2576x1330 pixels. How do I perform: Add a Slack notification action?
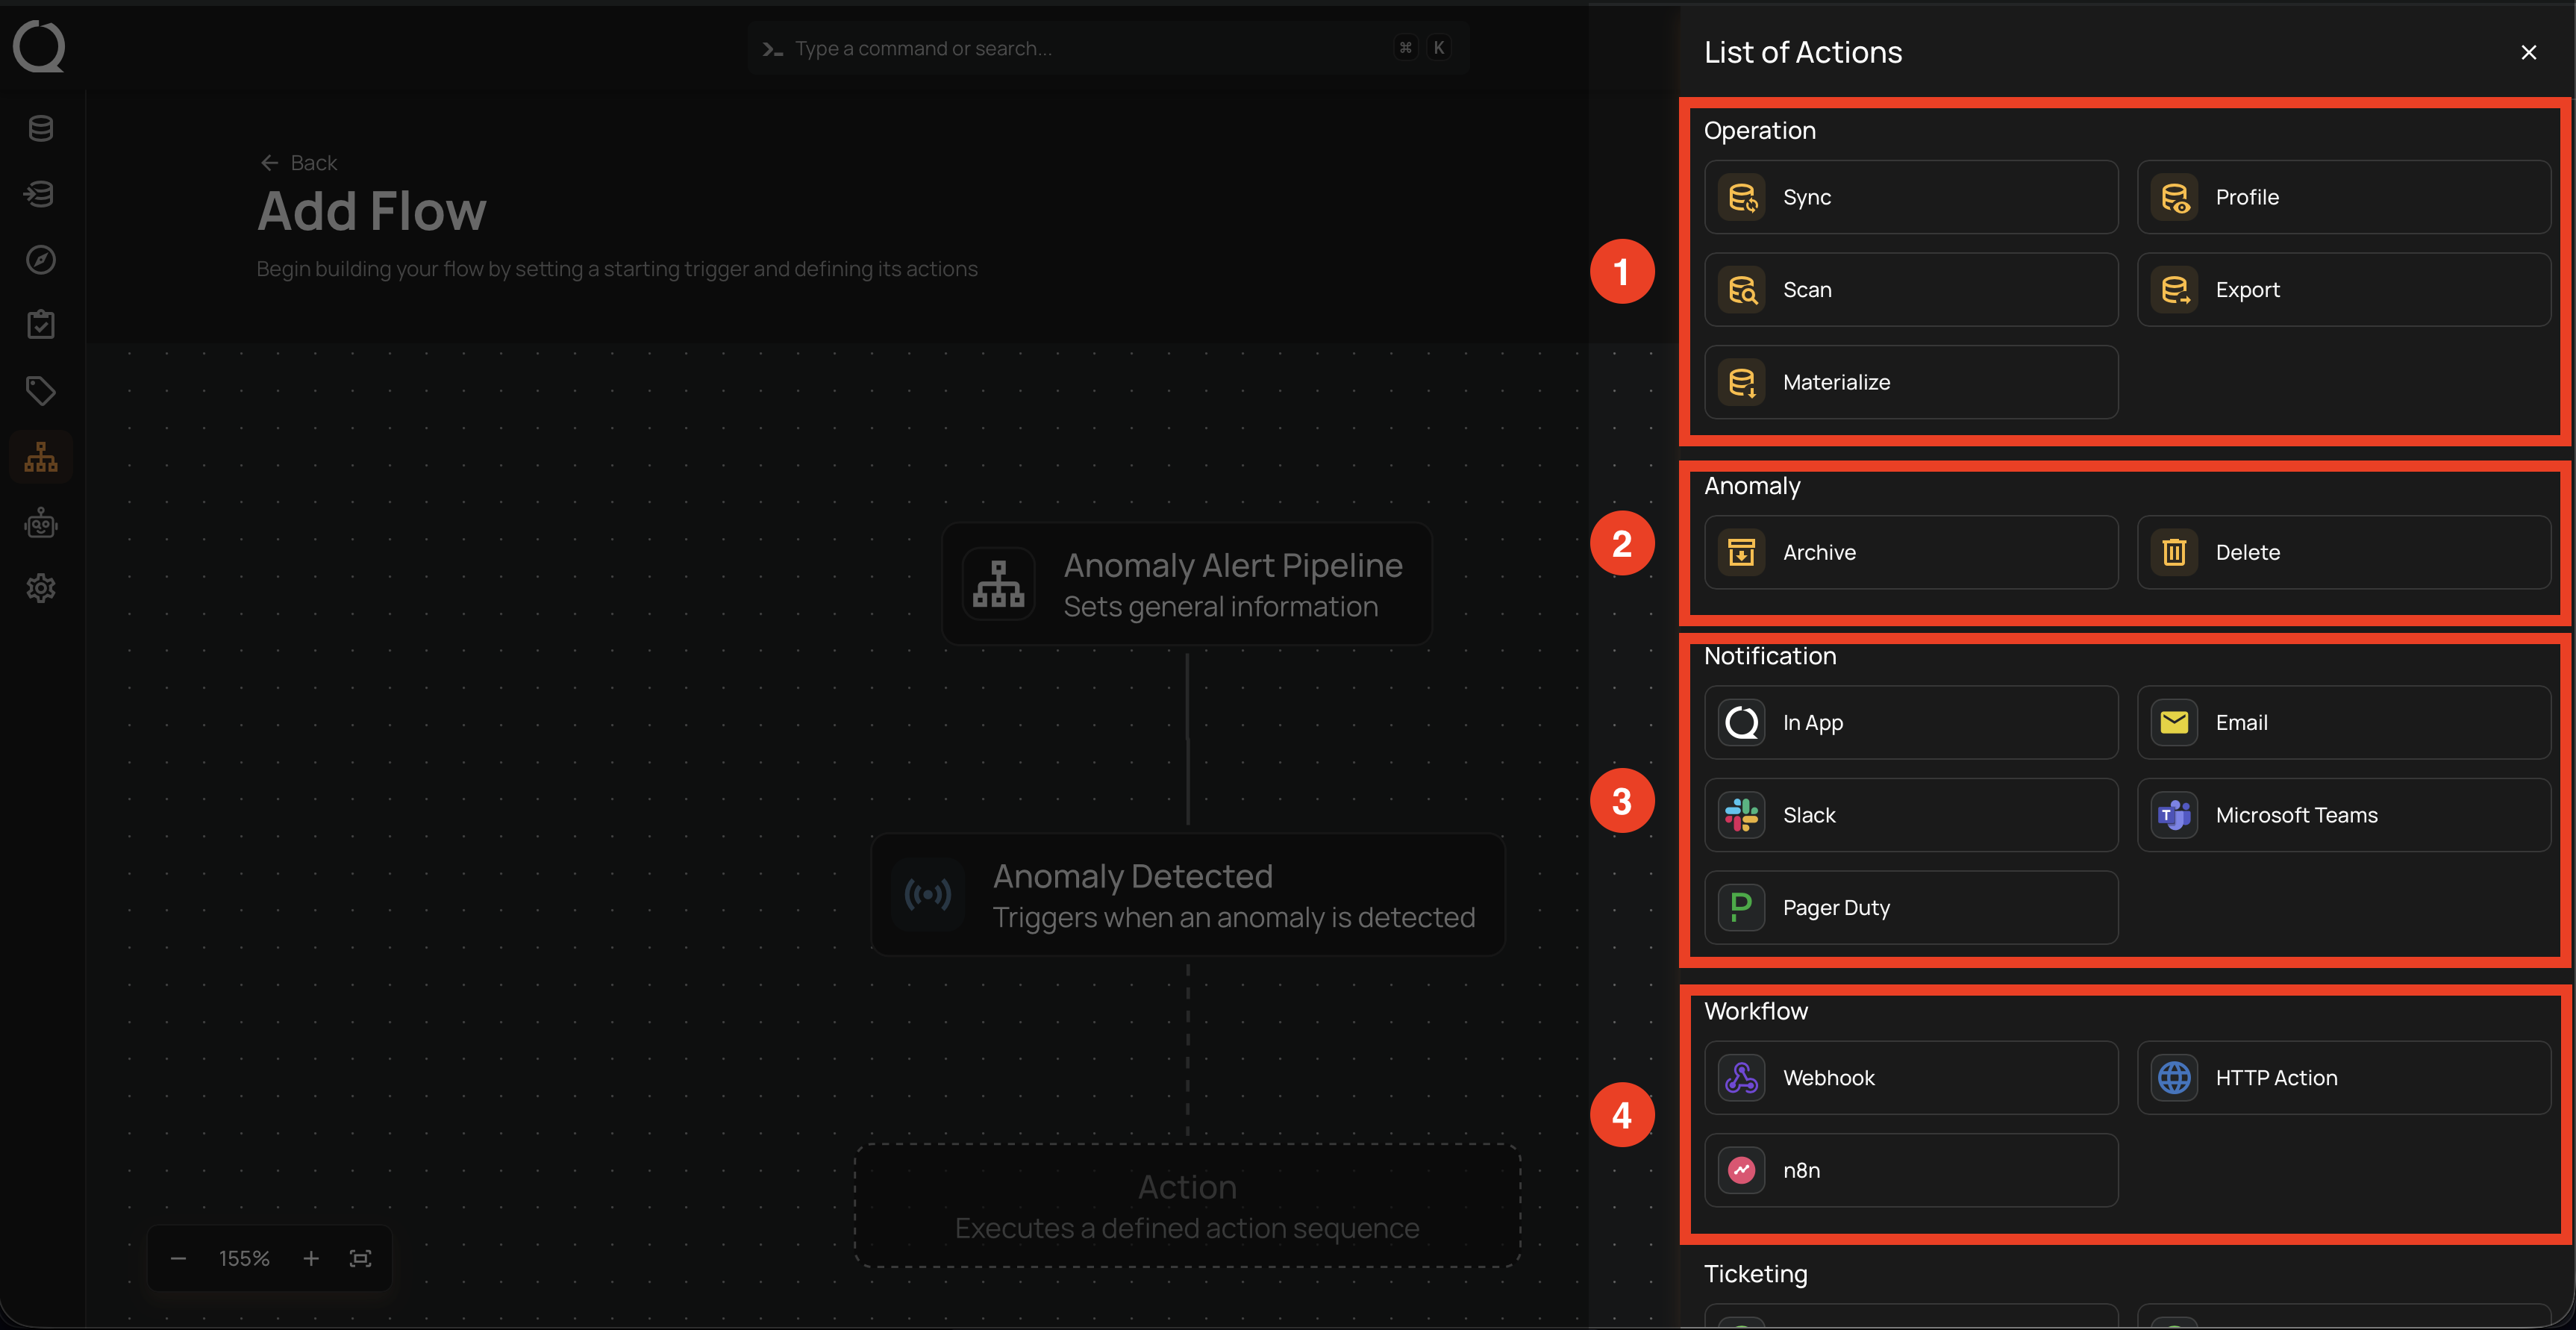1910,815
